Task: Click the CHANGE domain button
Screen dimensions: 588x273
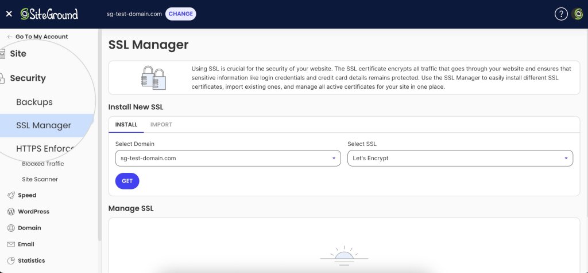Action: [180, 14]
